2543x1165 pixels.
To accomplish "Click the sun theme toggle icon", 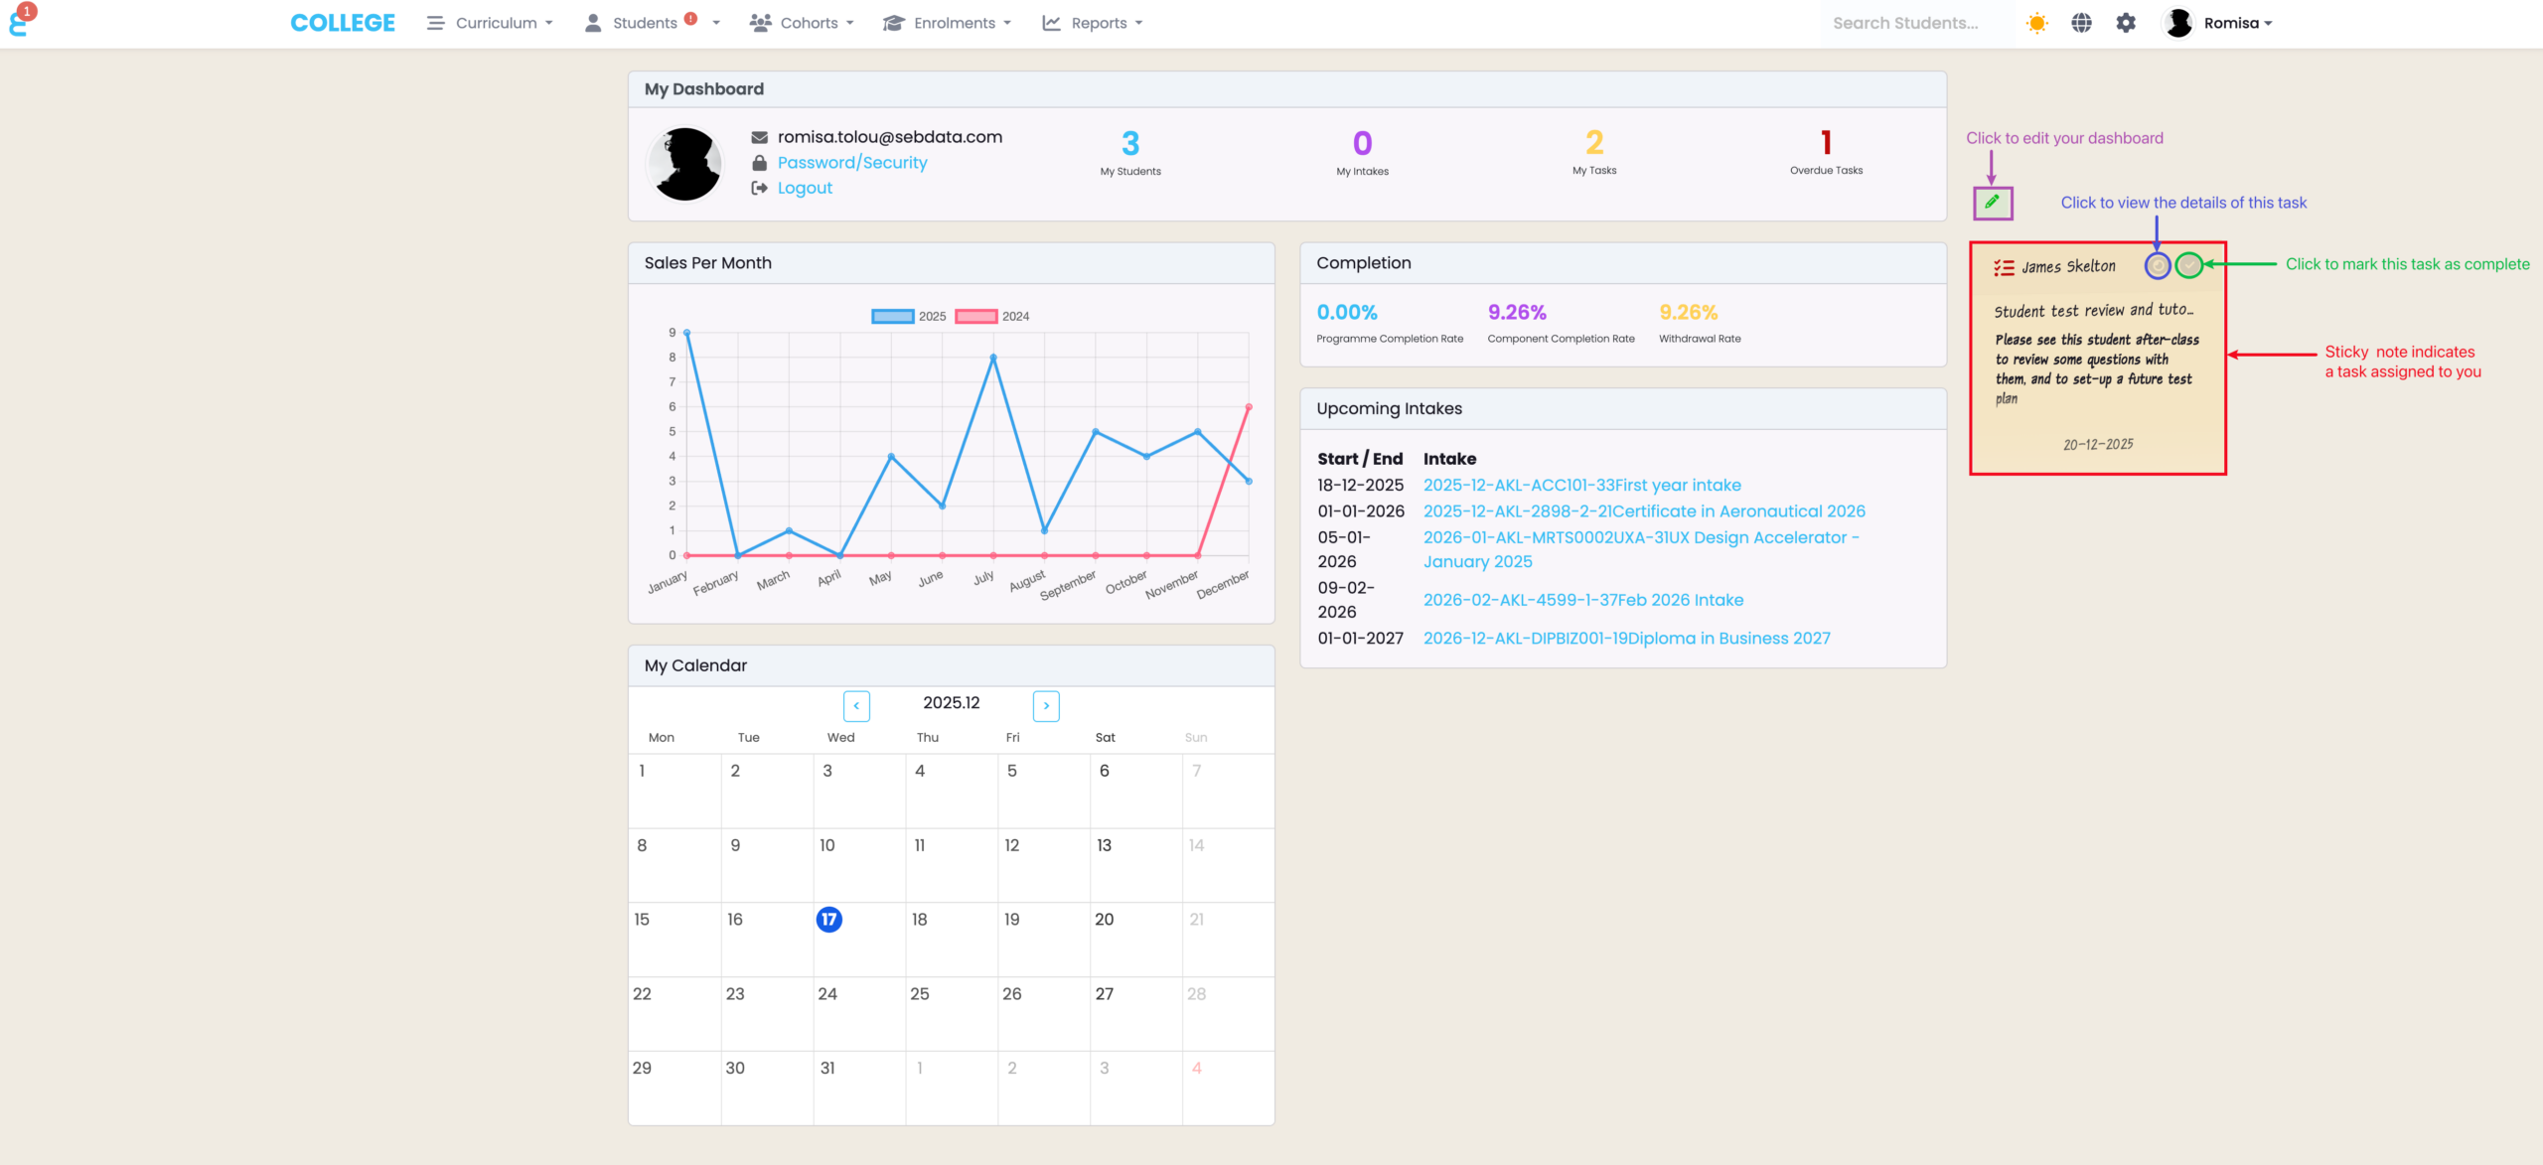I will coord(2036,23).
